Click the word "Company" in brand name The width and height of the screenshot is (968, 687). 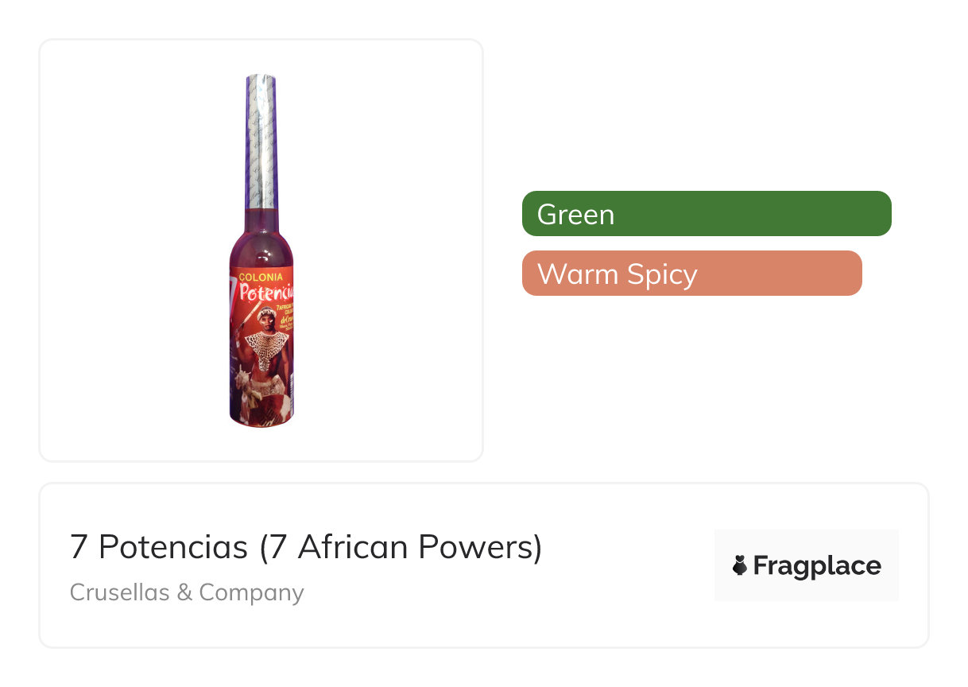251,592
